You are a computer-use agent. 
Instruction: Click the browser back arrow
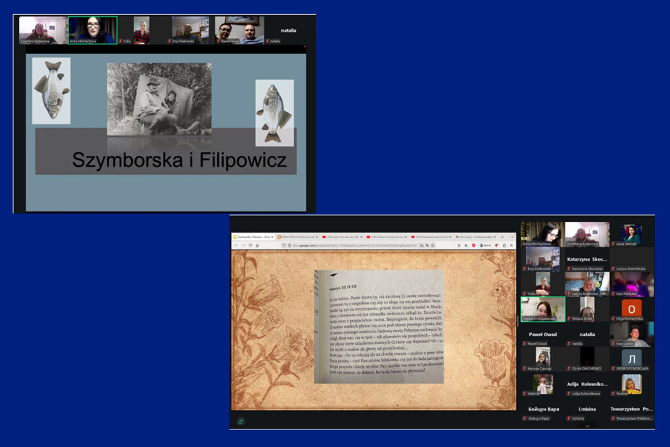click(x=236, y=245)
